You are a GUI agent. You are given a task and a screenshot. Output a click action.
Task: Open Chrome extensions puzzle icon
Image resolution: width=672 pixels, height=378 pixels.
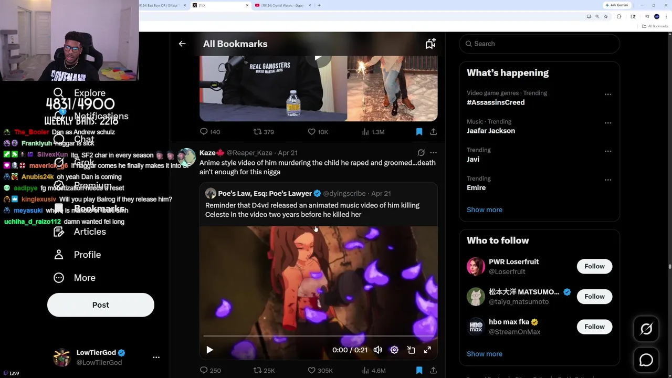point(619,17)
